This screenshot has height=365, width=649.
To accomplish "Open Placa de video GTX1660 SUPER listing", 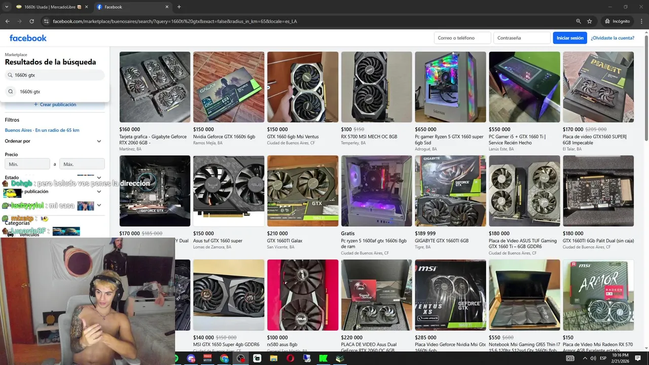I will coord(598,101).
